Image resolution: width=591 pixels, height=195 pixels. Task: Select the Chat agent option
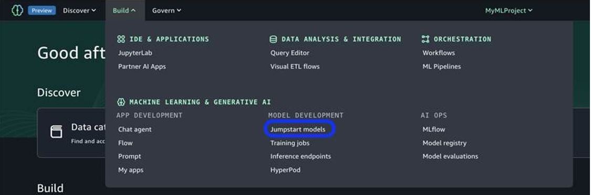pyautogui.click(x=135, y=129)
